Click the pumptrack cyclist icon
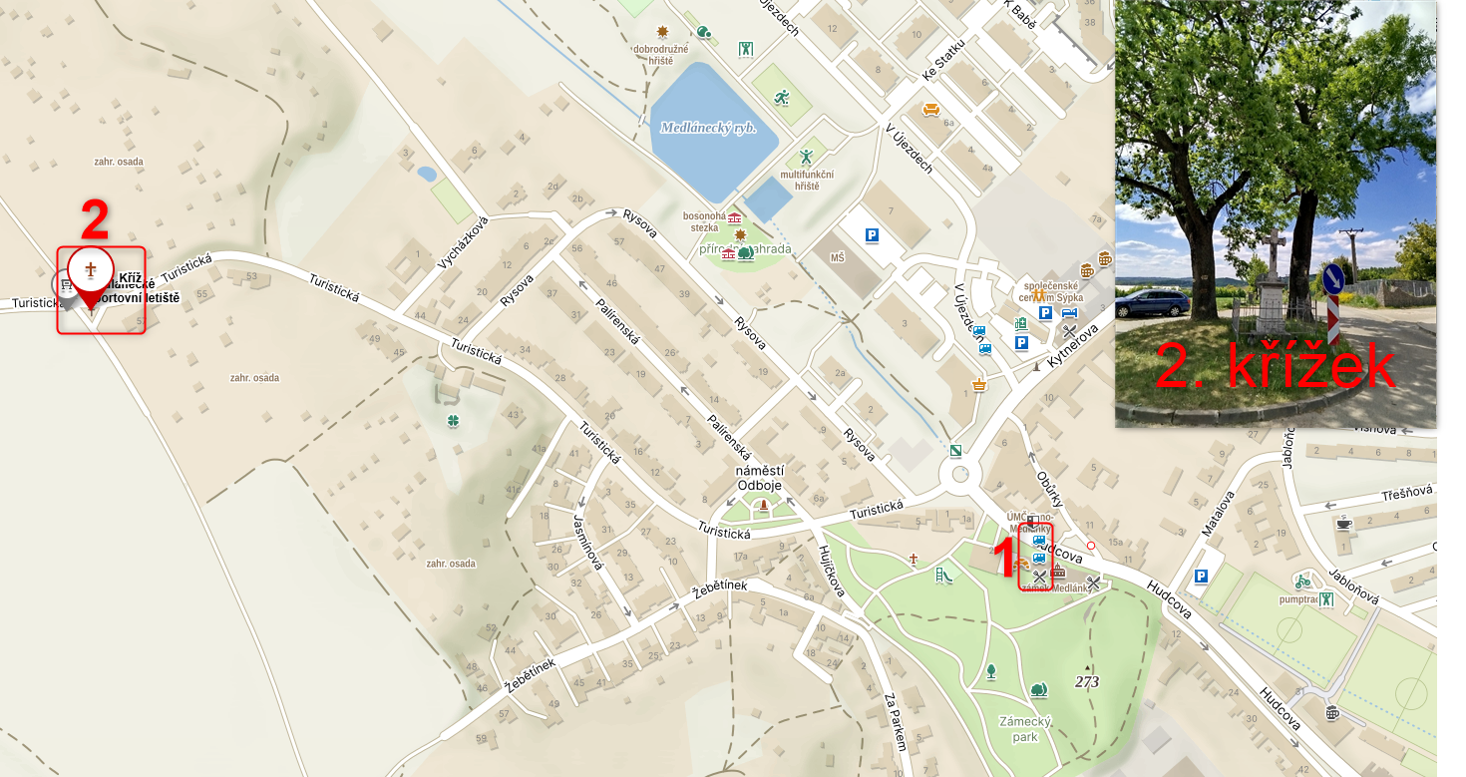This screenshot has height=777, width=1466. (x=1302, y=581)
